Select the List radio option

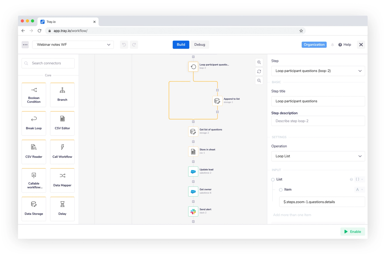(x=273, y=180)
